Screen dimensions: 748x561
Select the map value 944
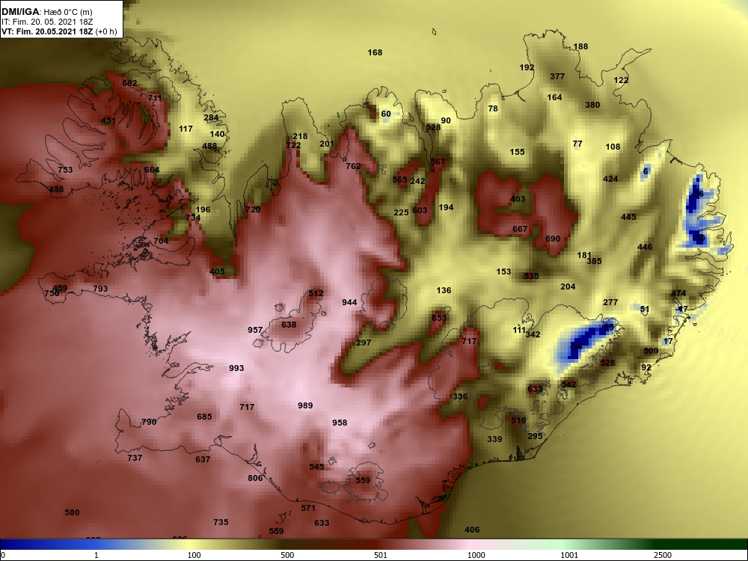[349, 302]
